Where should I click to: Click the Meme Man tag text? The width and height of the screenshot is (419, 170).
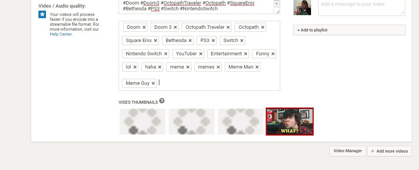(241, 67)
